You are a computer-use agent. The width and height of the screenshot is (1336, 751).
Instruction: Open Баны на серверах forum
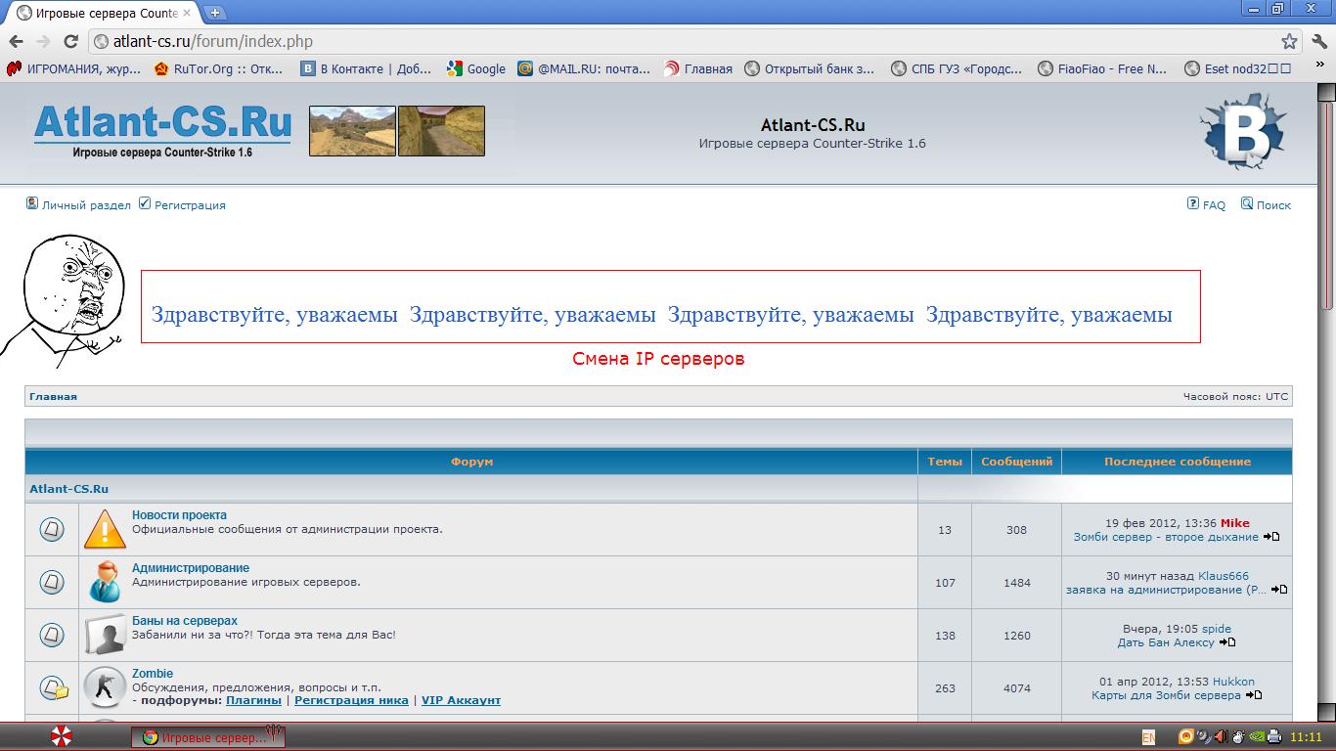click(185, 620)
